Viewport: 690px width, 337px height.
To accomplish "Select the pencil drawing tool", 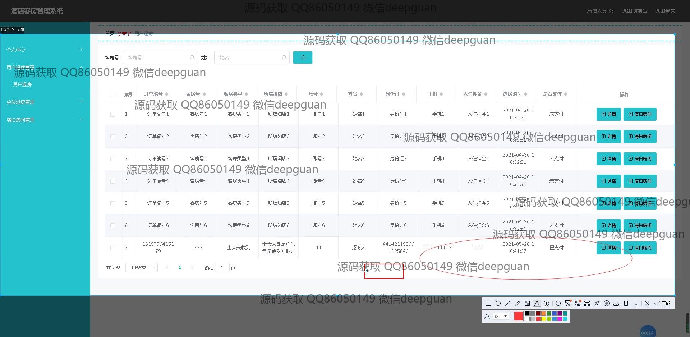I will point(517,303).
